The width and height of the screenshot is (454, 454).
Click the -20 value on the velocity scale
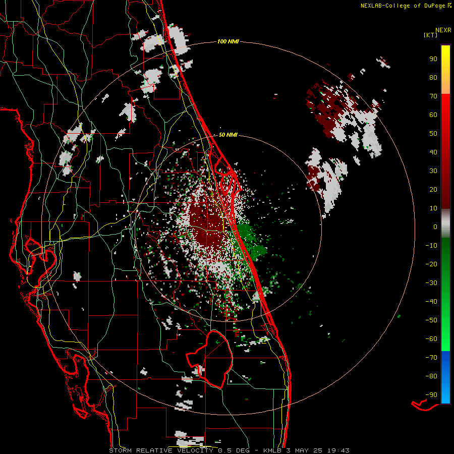[x=431, y=264]
